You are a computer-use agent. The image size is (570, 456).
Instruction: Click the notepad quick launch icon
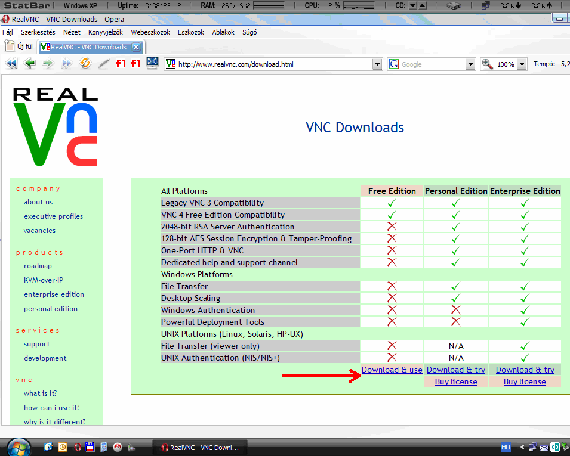pyautogui.click(x=104, y=447)
